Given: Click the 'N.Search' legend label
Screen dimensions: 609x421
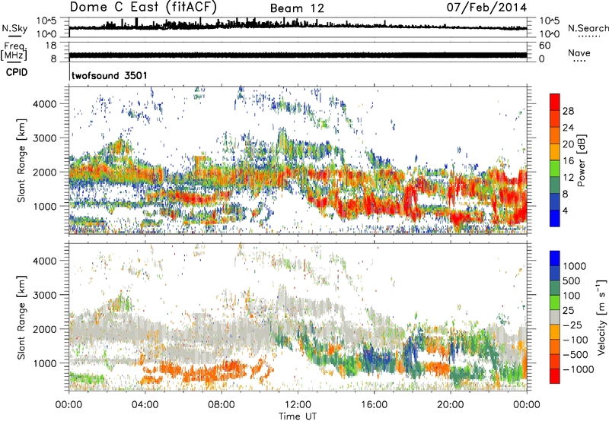Looking at the screenshot, I should [x=588, y=28].
